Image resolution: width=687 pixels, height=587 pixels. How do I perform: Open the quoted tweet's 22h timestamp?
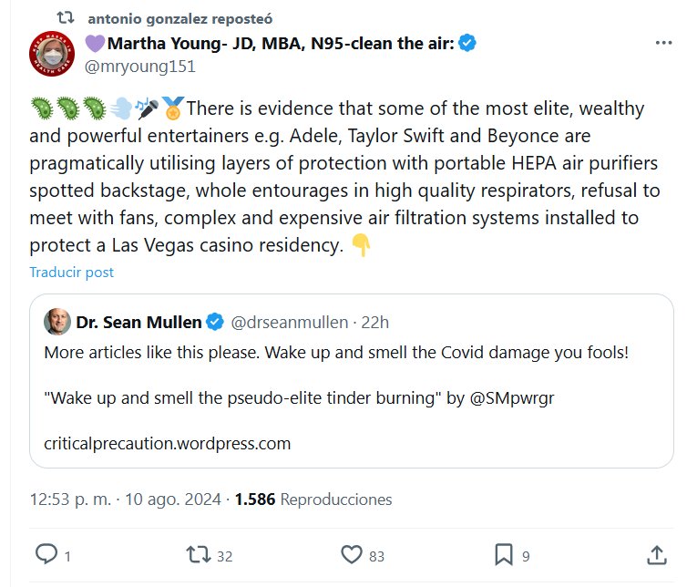tap(374, 322)
